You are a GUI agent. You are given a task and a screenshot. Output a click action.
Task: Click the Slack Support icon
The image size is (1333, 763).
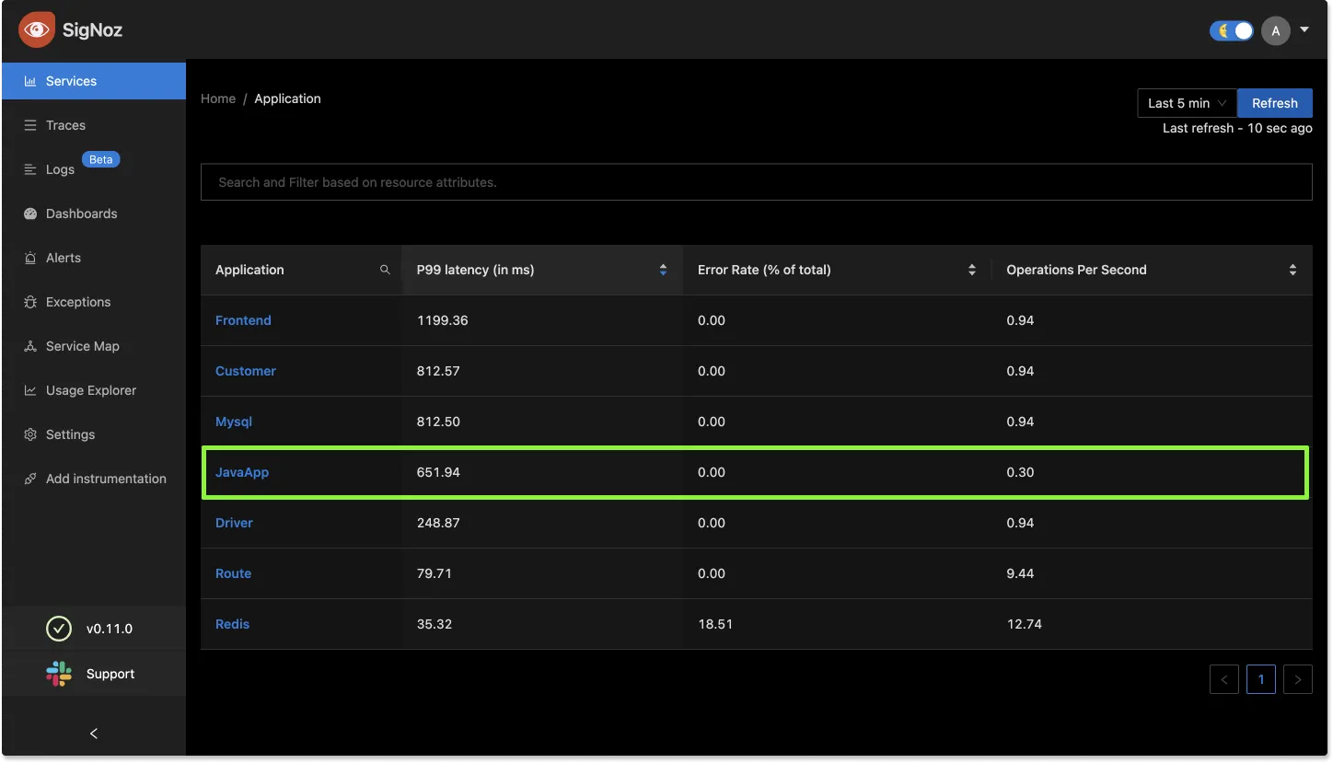click(59, 674)
